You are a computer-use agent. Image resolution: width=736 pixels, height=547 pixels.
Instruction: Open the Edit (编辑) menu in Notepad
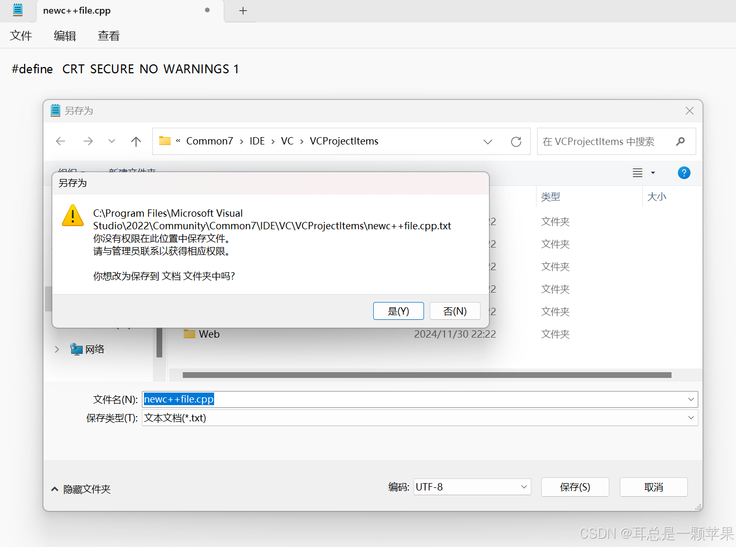tap(65, 36)
